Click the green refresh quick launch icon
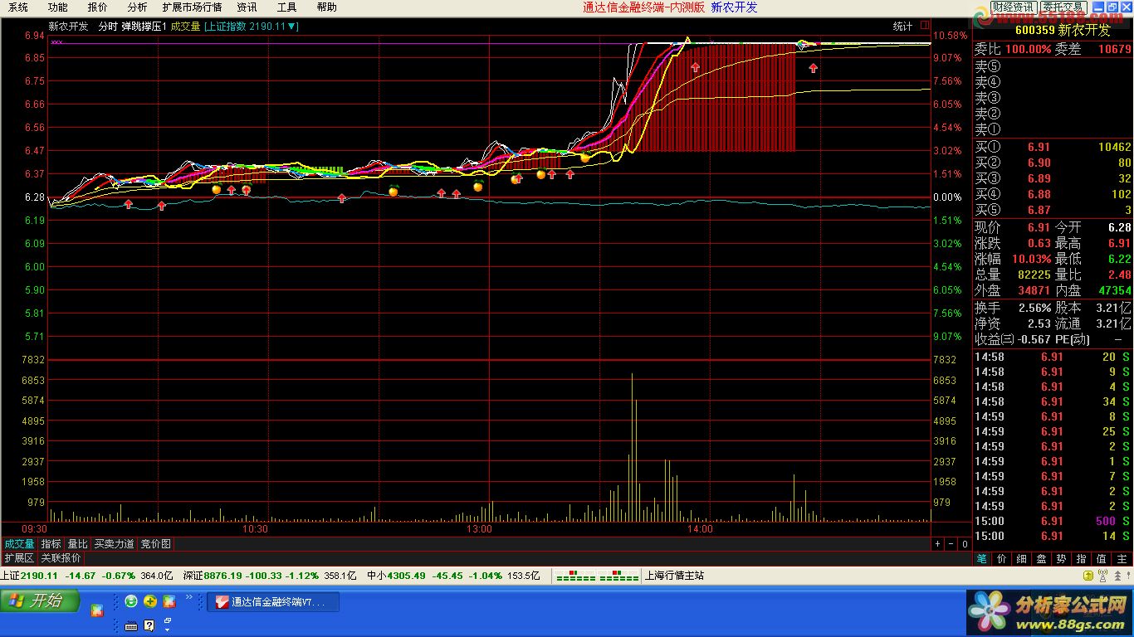This screenshot has height=637, width=1134. tap(131, 601)
